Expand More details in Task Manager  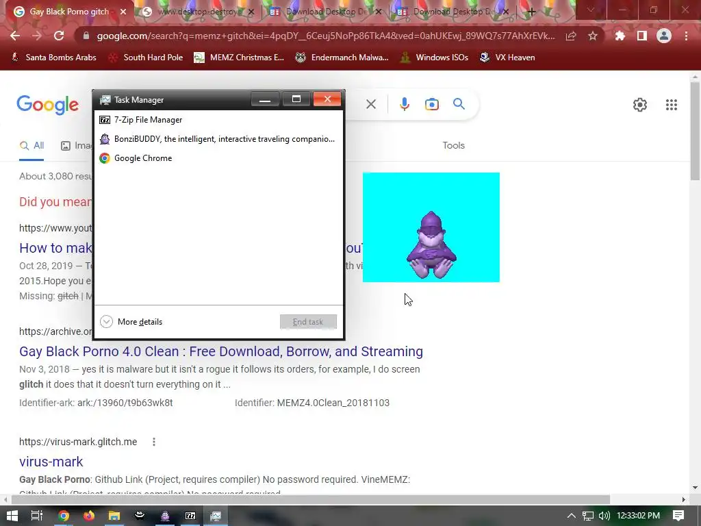click(131, 322)
